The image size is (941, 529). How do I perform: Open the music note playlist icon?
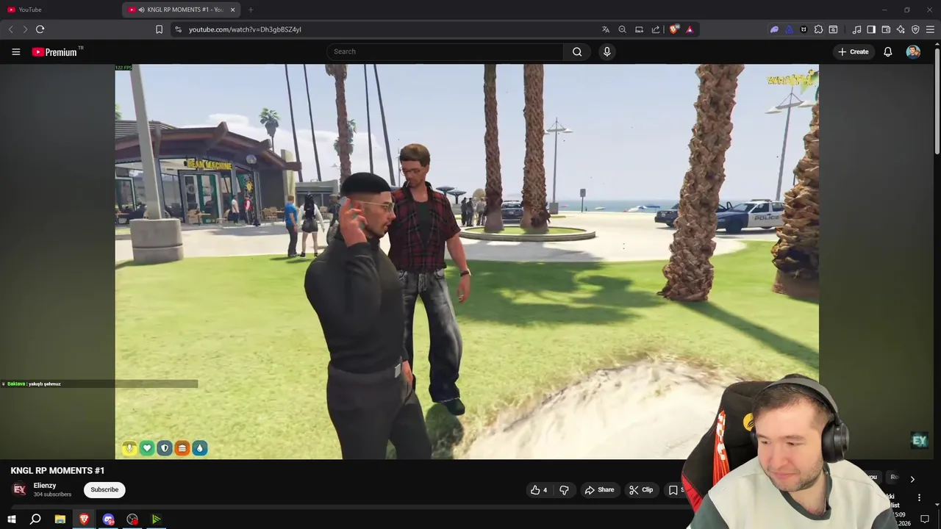(856, 29)
